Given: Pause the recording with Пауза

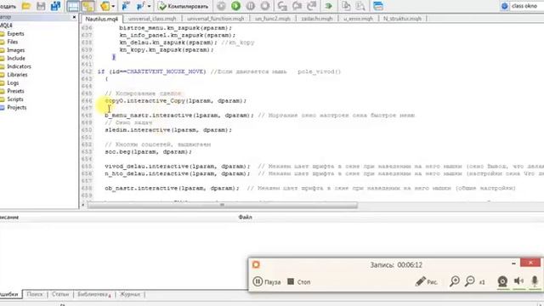Looking at the screenshot, I should point(266,281).
